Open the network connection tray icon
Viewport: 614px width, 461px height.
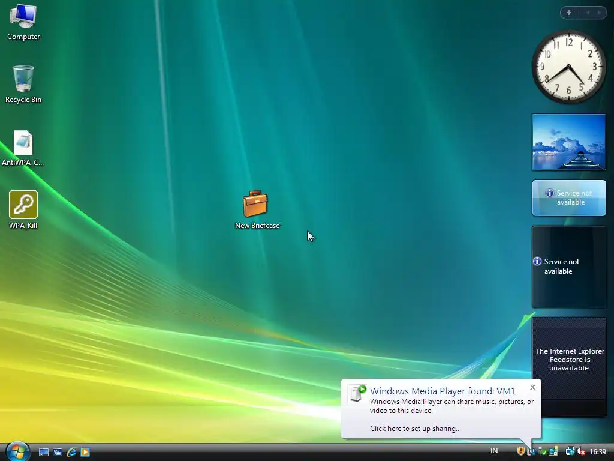click(x=570, y=451)
